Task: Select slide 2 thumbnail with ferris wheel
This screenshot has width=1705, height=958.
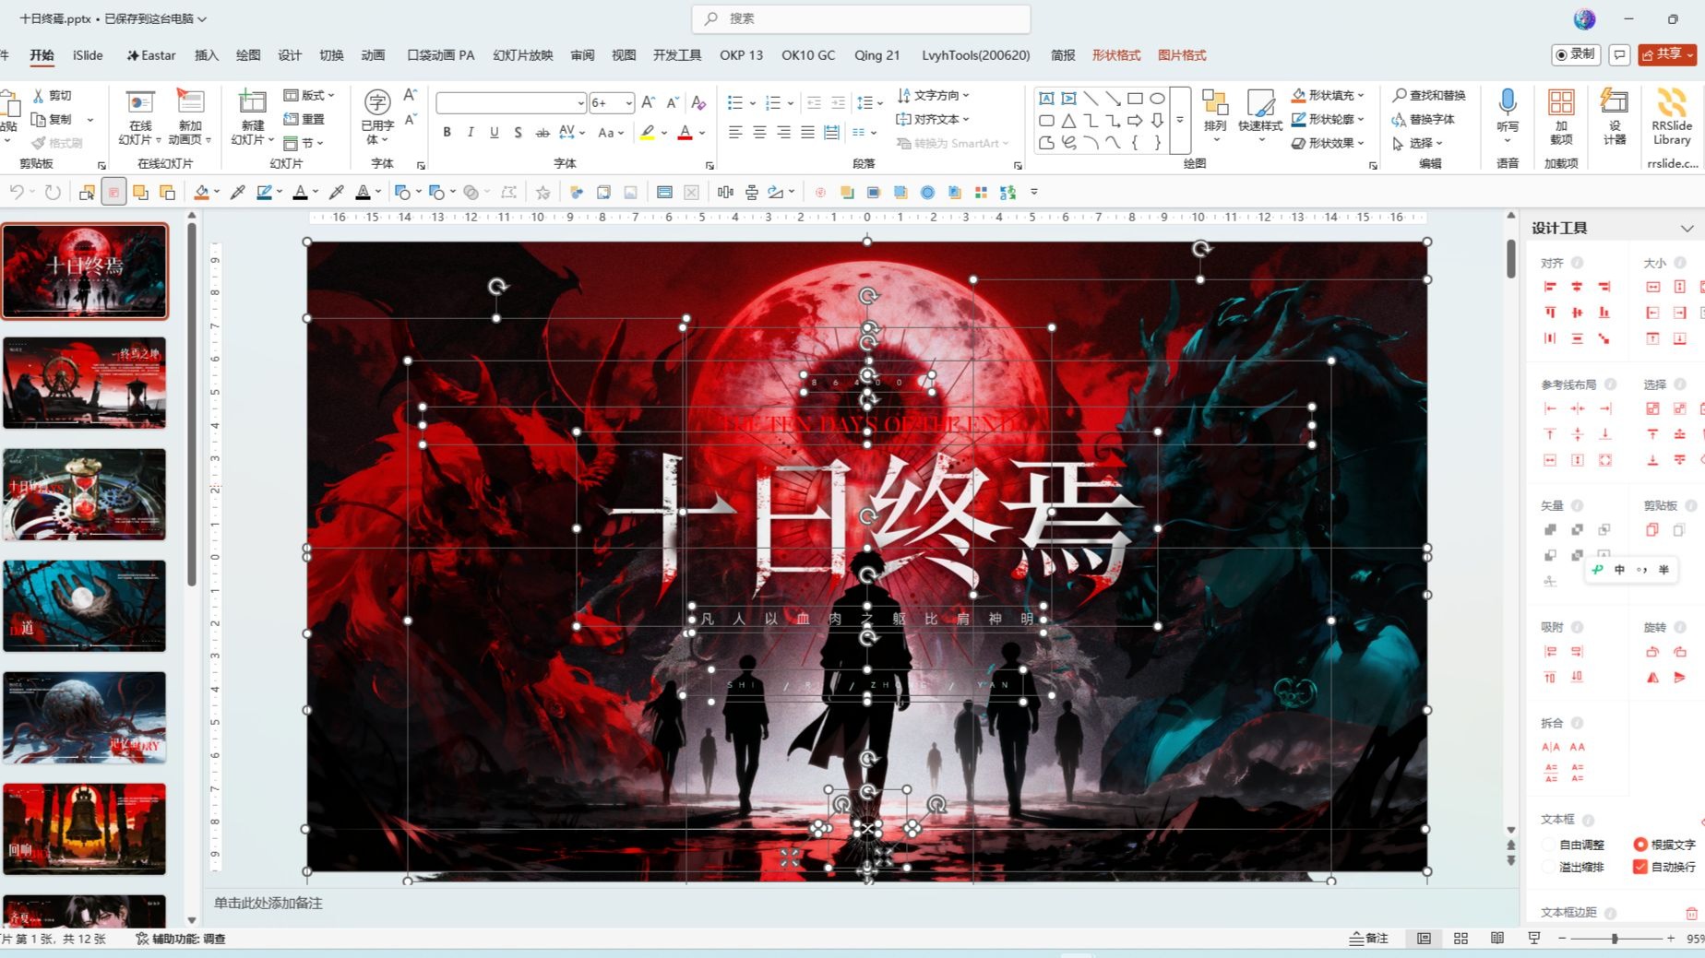Action: pos(85,383)
